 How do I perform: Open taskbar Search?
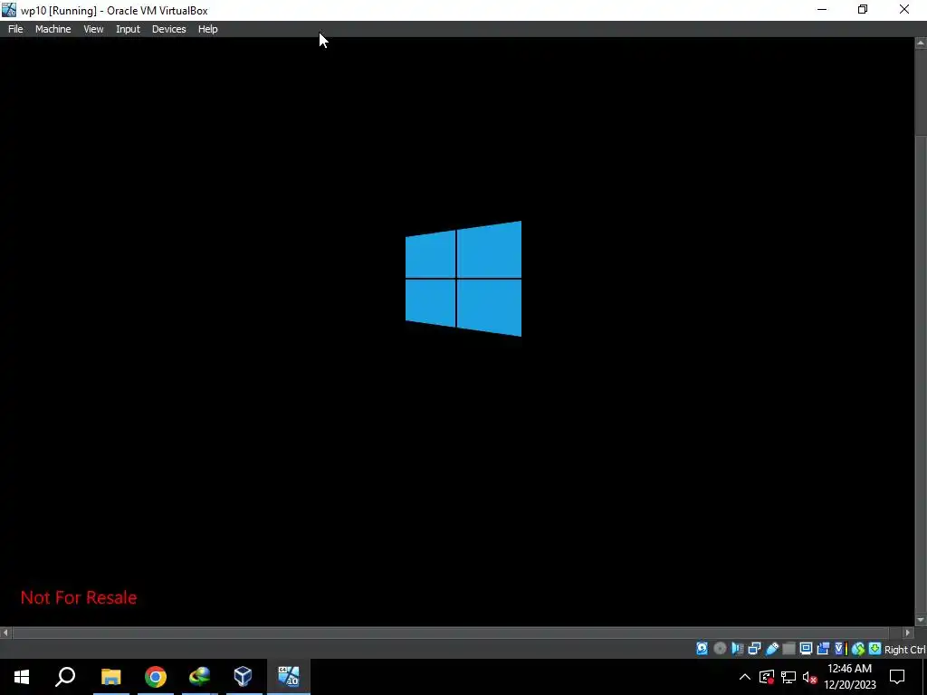65,677
